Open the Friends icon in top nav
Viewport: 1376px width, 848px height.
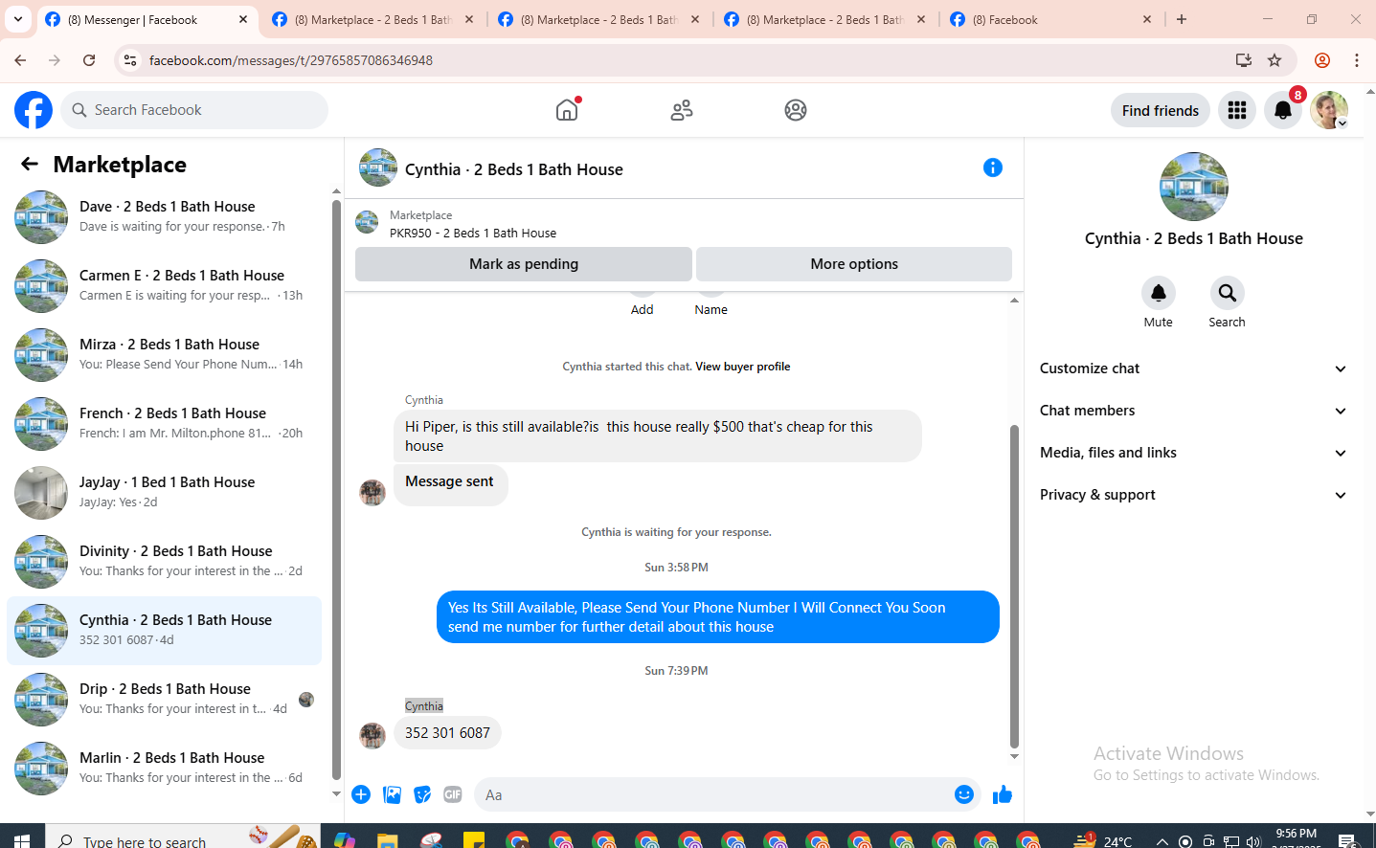pos(682,110)
